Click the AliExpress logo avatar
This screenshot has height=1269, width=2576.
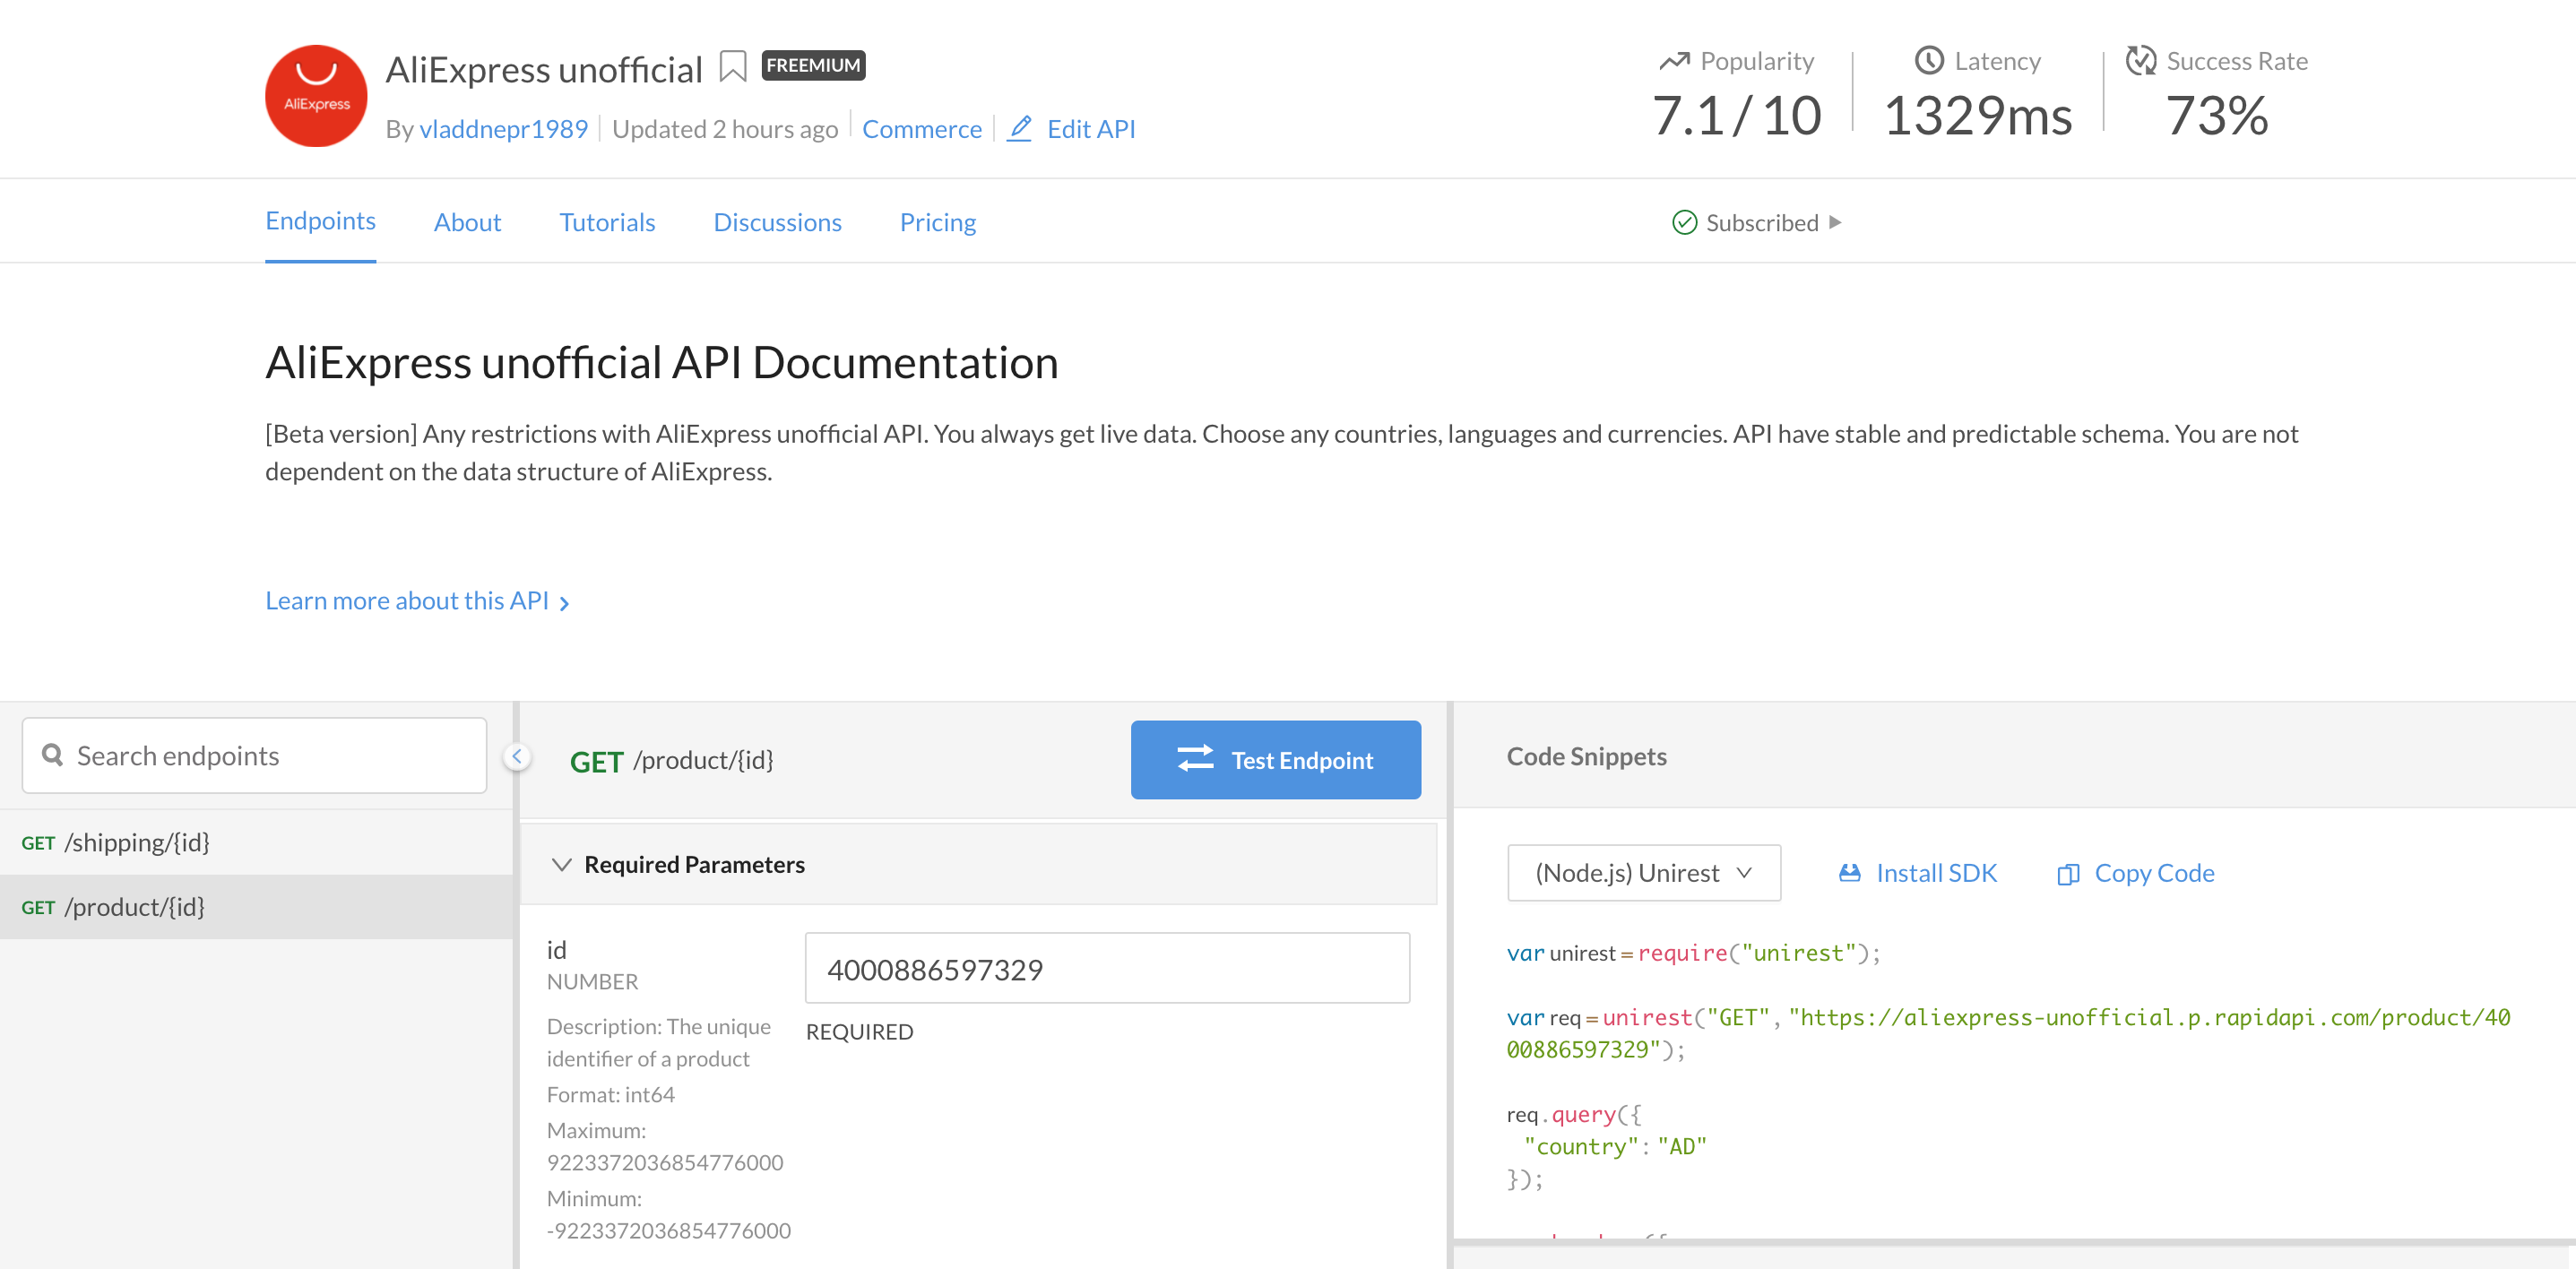[315, 95]
